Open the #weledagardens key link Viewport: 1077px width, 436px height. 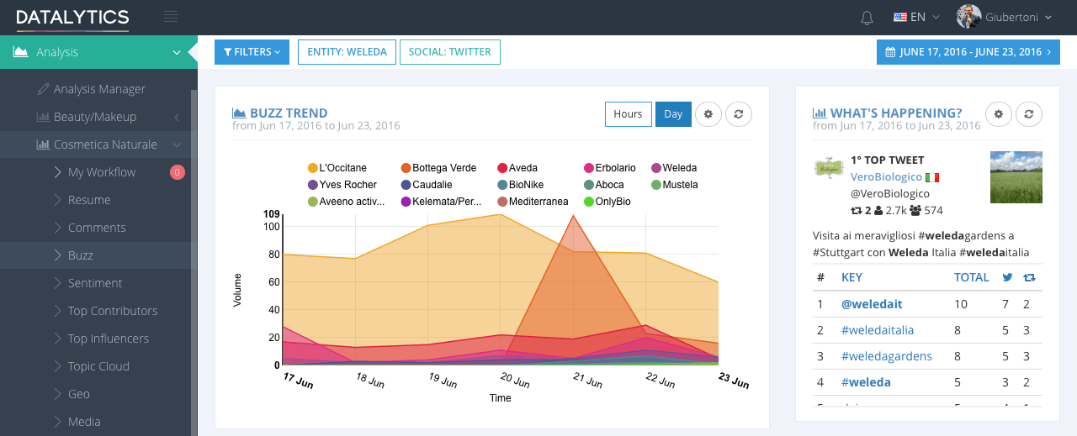point(887,356)
